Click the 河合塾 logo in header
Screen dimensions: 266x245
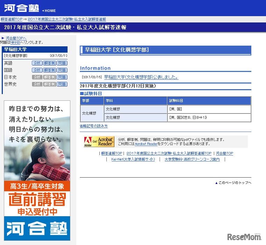(x=22, y=8)
